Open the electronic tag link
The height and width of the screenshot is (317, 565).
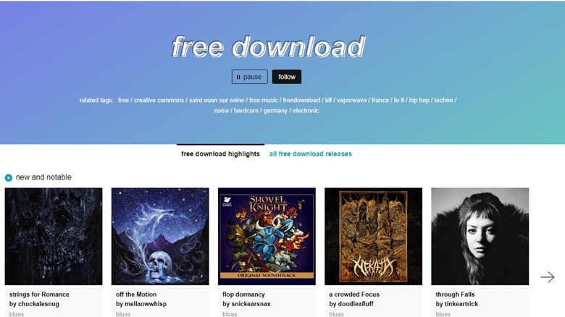coord(306,111)
